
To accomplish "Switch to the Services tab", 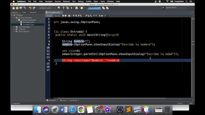I will click(x=33, y=12).
